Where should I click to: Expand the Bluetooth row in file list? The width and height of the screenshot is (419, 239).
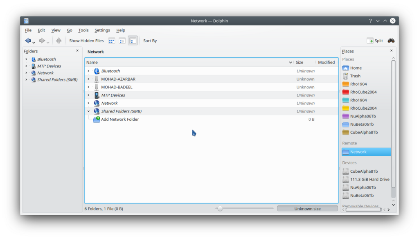click(x=89, y=71)
